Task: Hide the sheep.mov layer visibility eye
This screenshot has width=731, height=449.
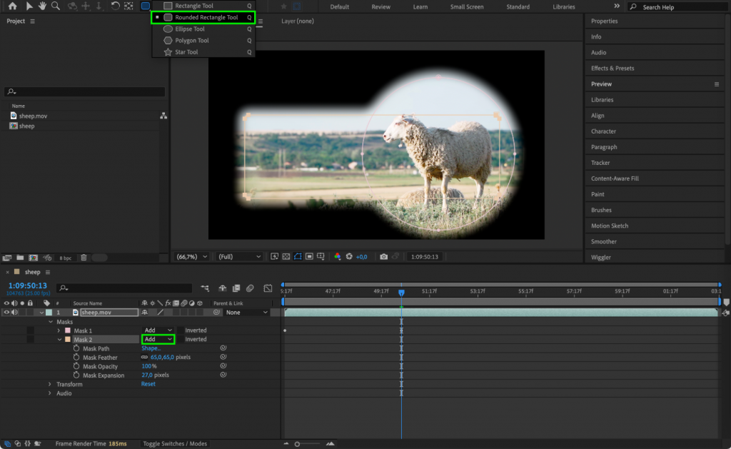Action: (x=7, y=312)
